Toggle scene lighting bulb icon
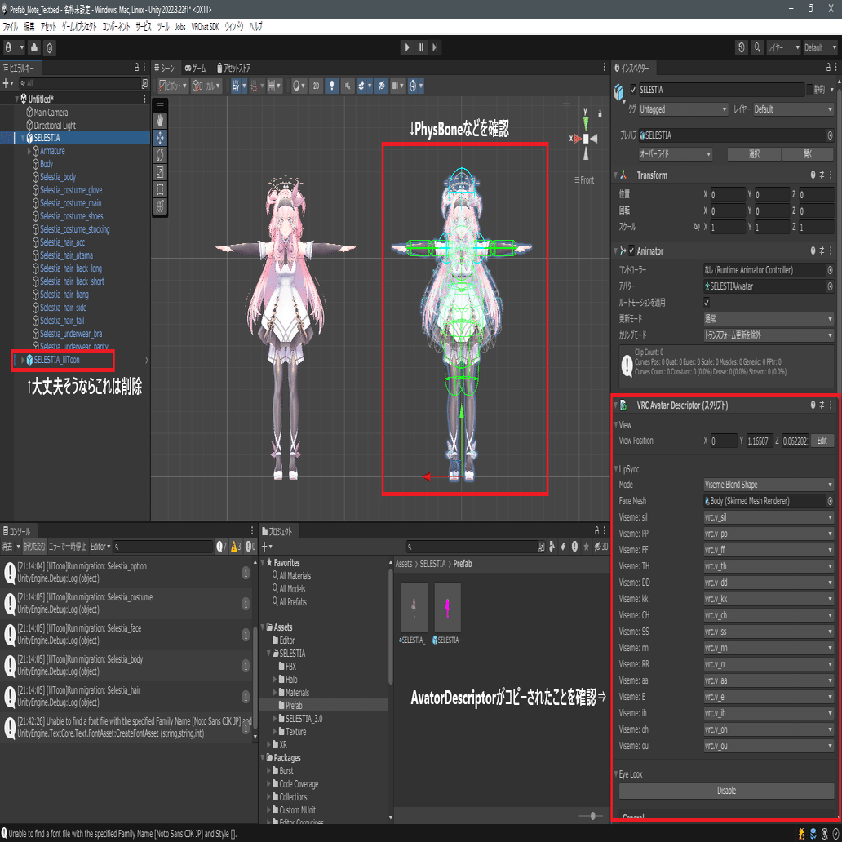Viewport: 842px width, 842px height. tap(332, 86)
